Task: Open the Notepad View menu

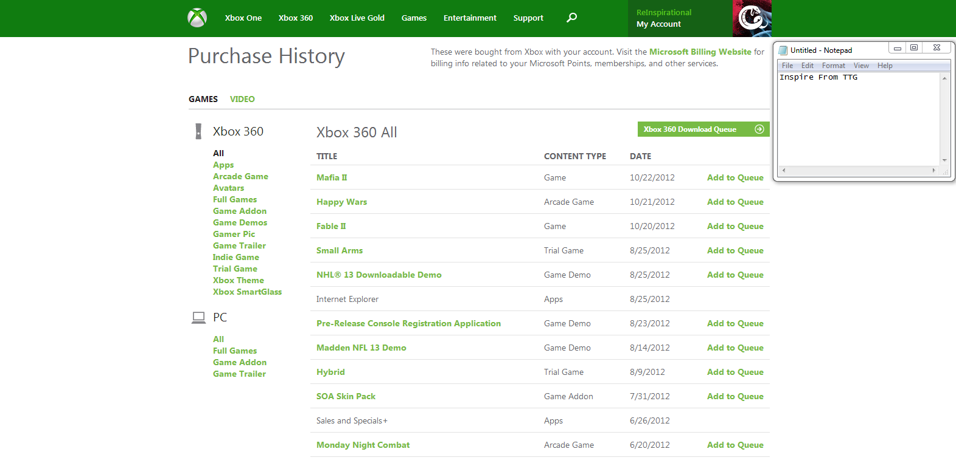Action: coord(861,66)
